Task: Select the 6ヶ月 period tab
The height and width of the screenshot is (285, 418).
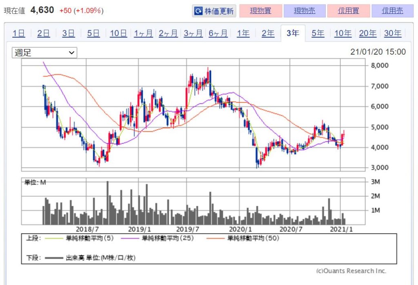Action: tap(218, 33)
